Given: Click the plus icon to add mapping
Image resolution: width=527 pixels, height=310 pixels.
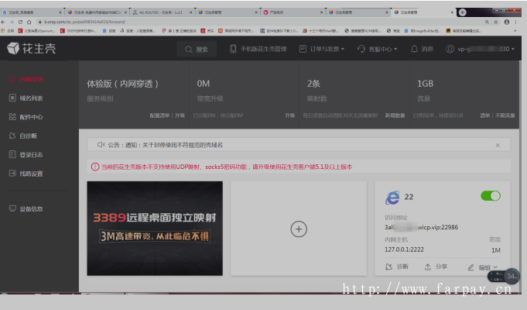Looking at the screenshot, I should tap(299, 229).
